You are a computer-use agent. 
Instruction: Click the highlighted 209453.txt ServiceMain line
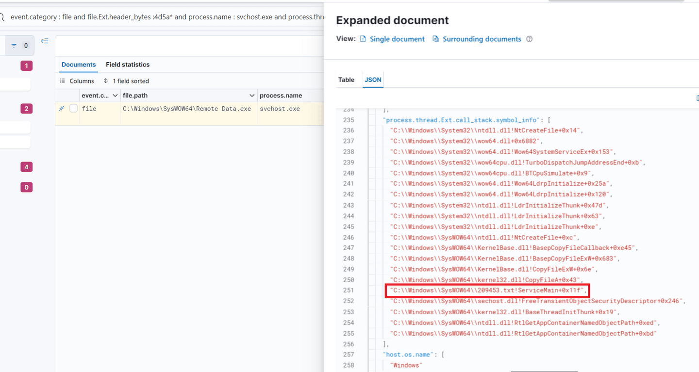click(x=487, y=291)
